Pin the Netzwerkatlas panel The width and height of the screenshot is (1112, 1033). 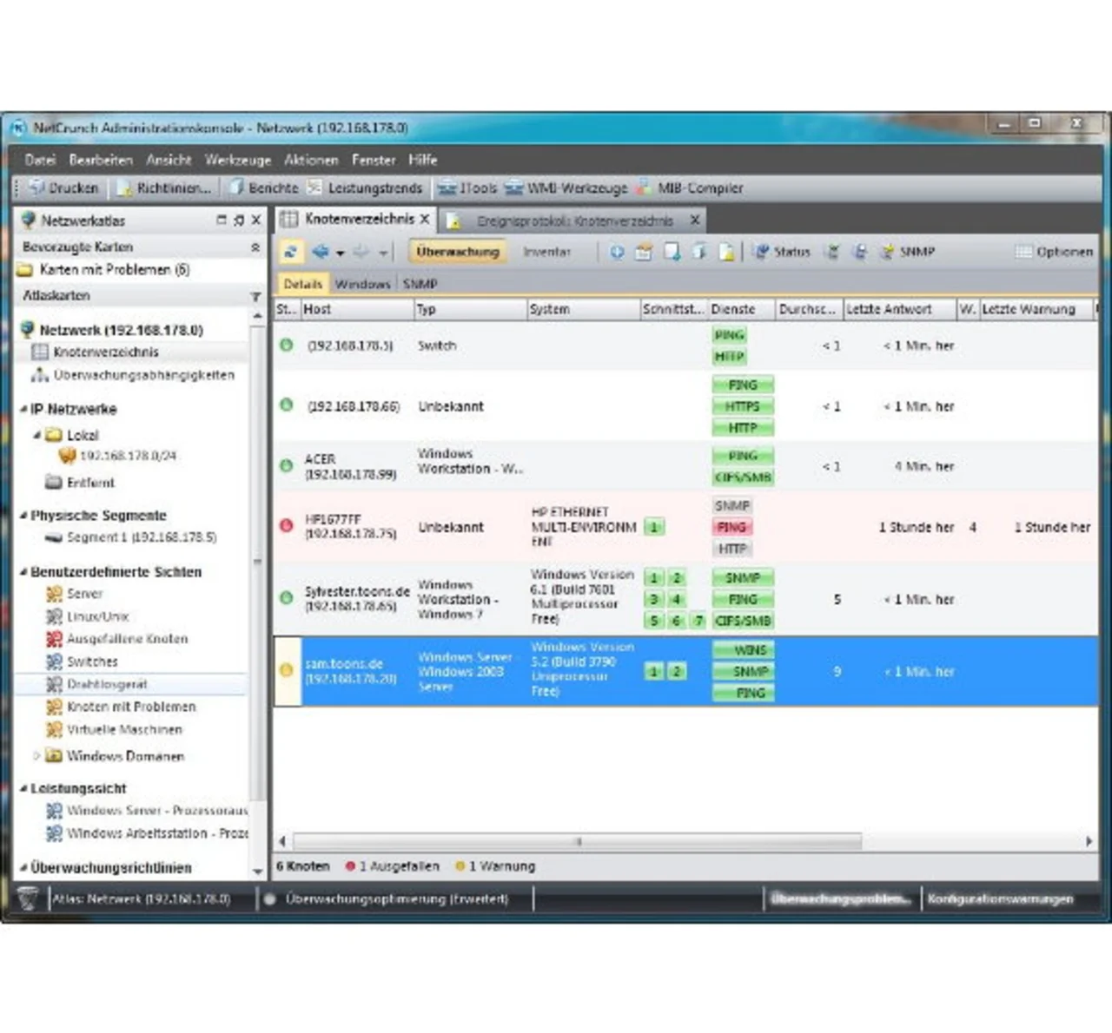239,220
